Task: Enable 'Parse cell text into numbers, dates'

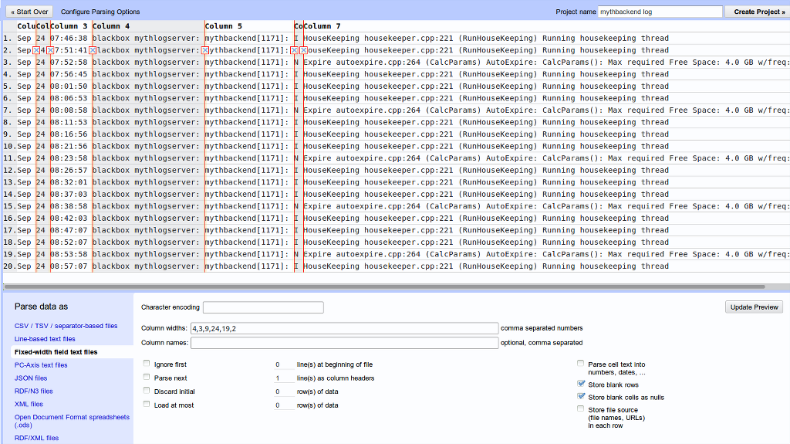Action: pos(581,364)
